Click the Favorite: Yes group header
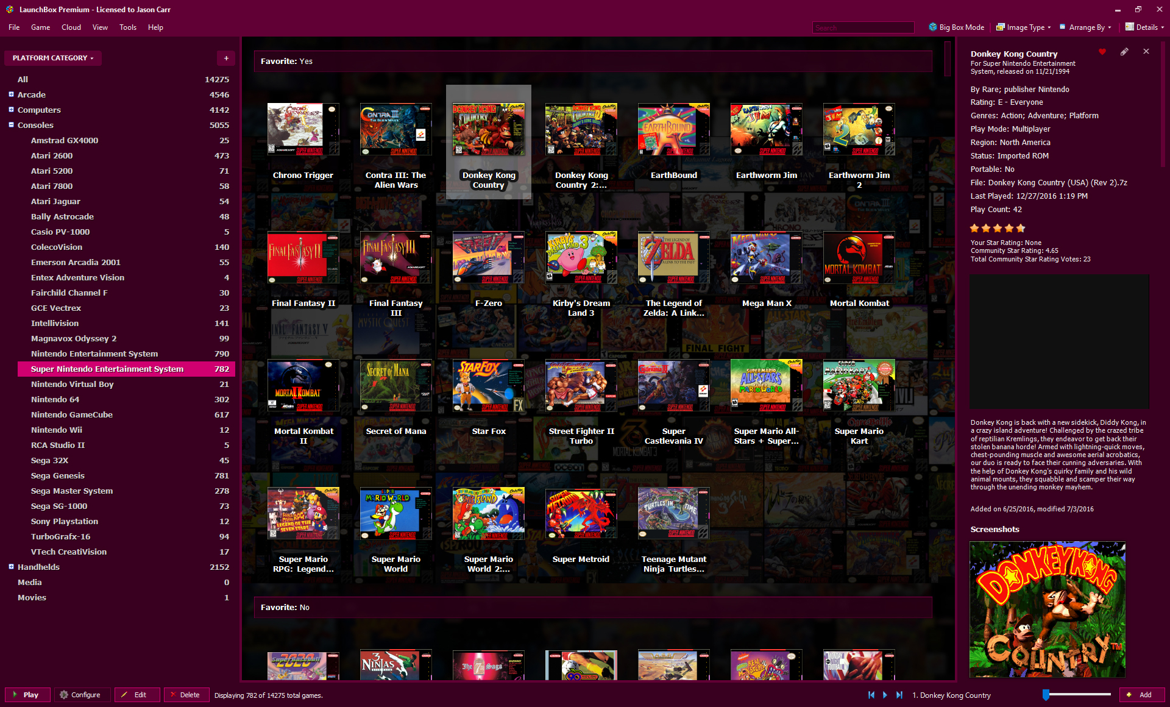 tap(593, 61)
